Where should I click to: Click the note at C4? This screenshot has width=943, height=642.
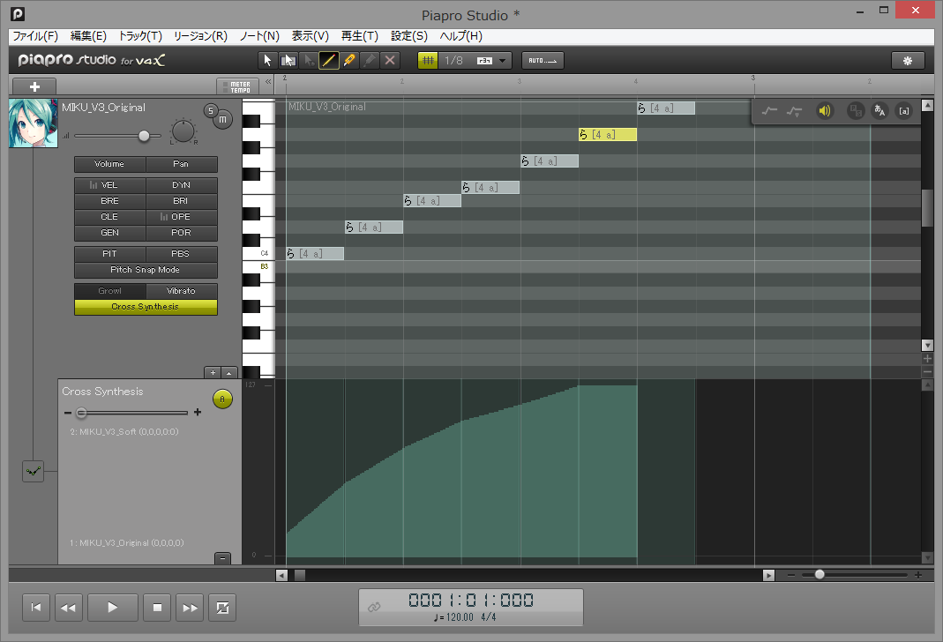point(315,254)
